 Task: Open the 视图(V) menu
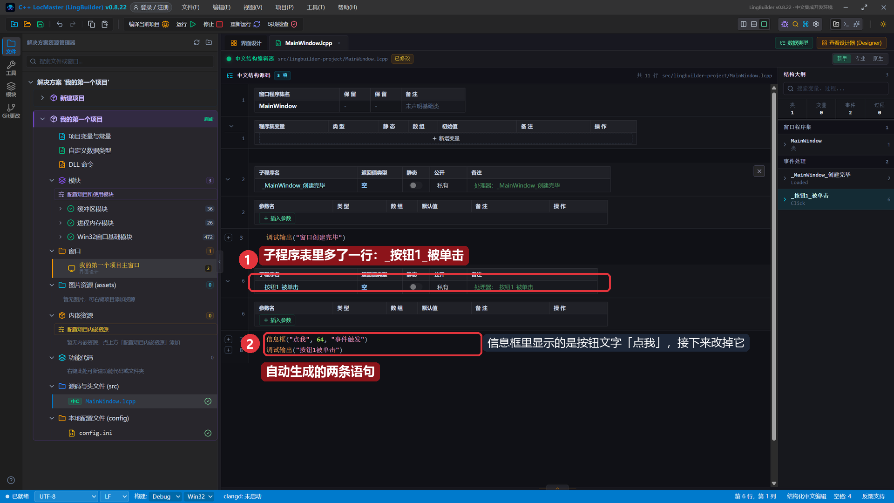click(x=253, y=7)
